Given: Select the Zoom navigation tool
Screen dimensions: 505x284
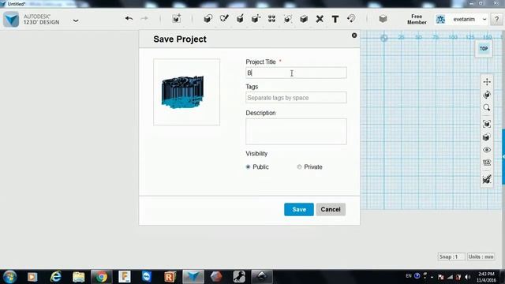Looking at the screenshot, I should click(487, 107).
